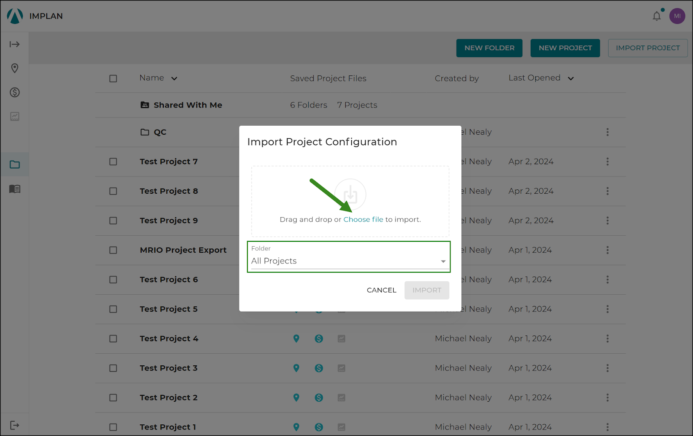The image size is (693, 436).
Task: Click the notification bell icon
Action: [656, 16]
